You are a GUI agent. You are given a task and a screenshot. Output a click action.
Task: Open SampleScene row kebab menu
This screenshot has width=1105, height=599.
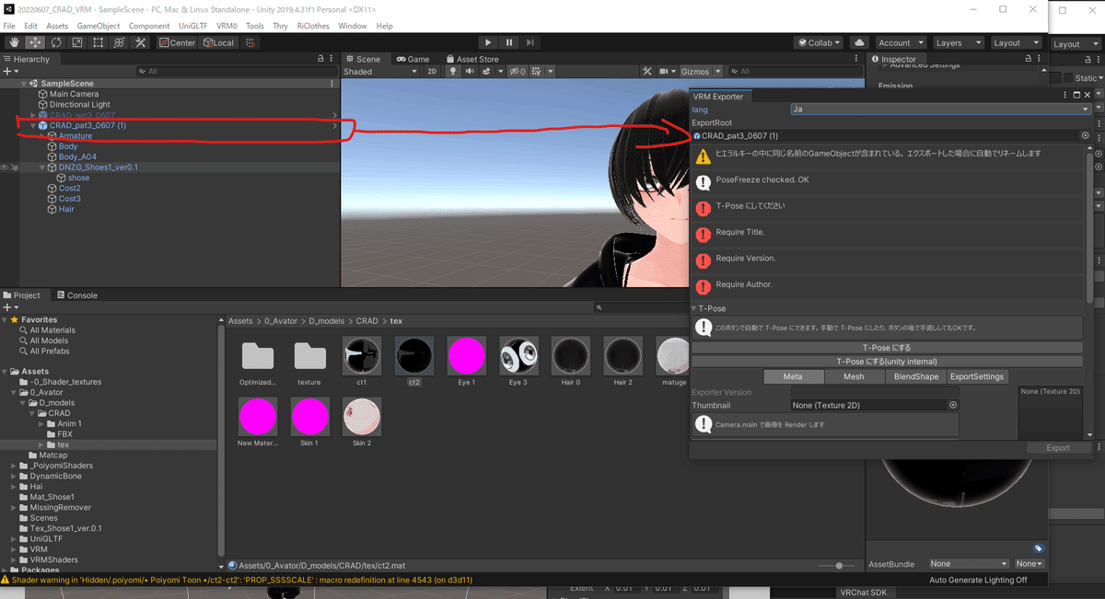[332, 83]
